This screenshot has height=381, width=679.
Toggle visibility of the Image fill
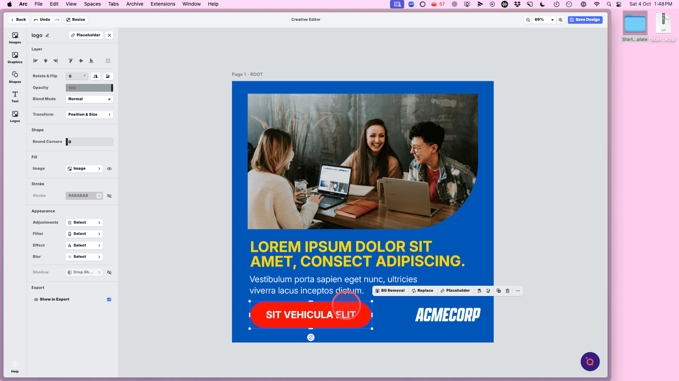click(109, 169)
